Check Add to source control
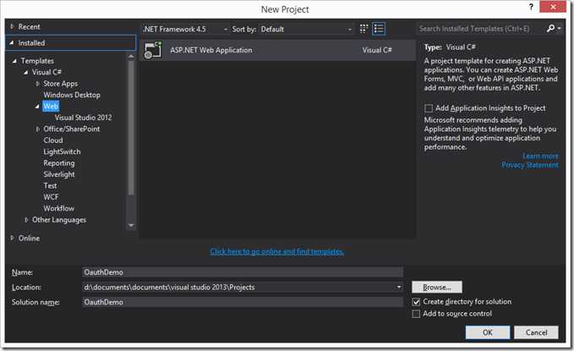This screenshot has width=574, height=351. 416,314
